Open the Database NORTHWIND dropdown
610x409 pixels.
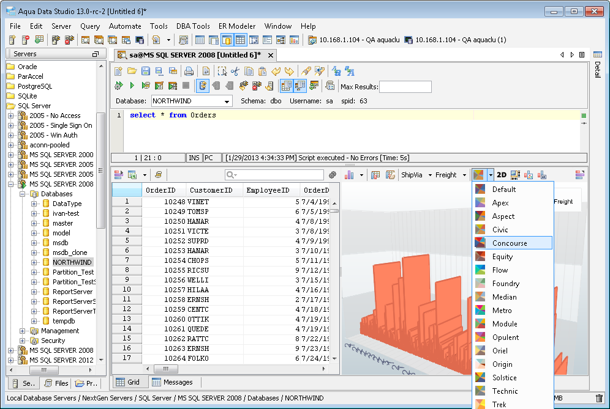(227, 101)
